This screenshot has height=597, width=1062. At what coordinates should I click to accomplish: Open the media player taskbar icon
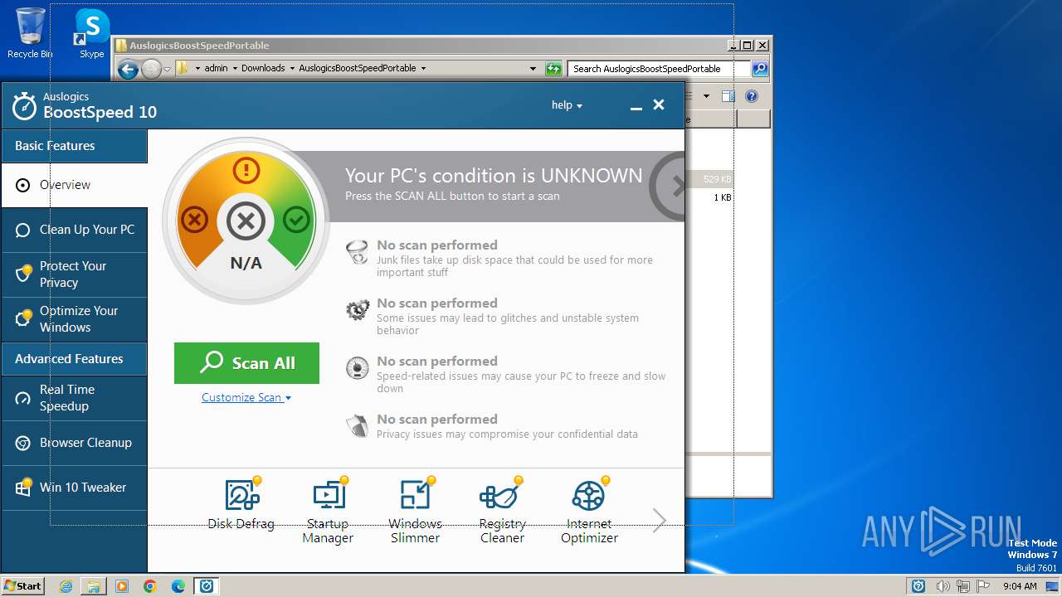click(x=122, y=586)
